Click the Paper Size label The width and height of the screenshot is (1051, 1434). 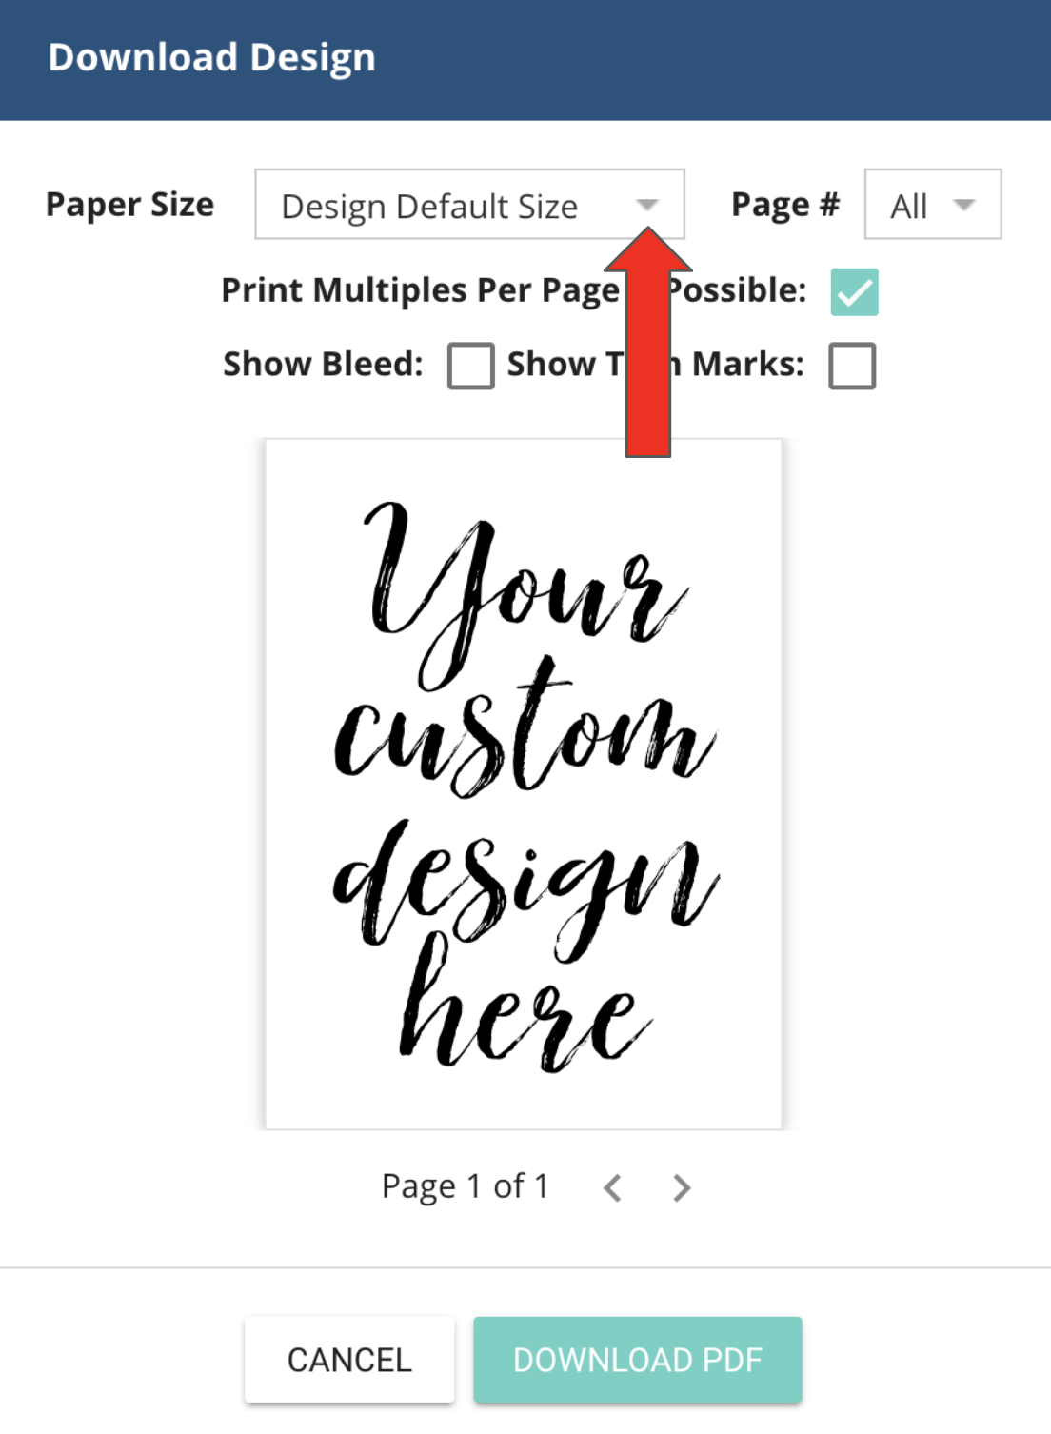click(130, 206)
